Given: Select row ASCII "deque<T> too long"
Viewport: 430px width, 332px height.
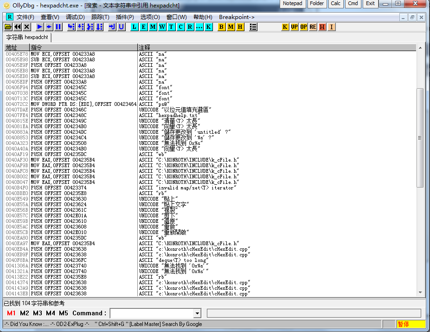Looking at the screenshot, I should [210, 260].
